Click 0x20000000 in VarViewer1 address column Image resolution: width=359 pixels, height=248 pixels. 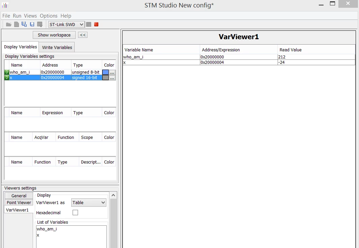[x=238, y=57]
